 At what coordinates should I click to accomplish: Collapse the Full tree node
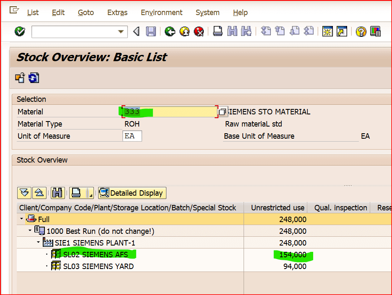(21, 219)
